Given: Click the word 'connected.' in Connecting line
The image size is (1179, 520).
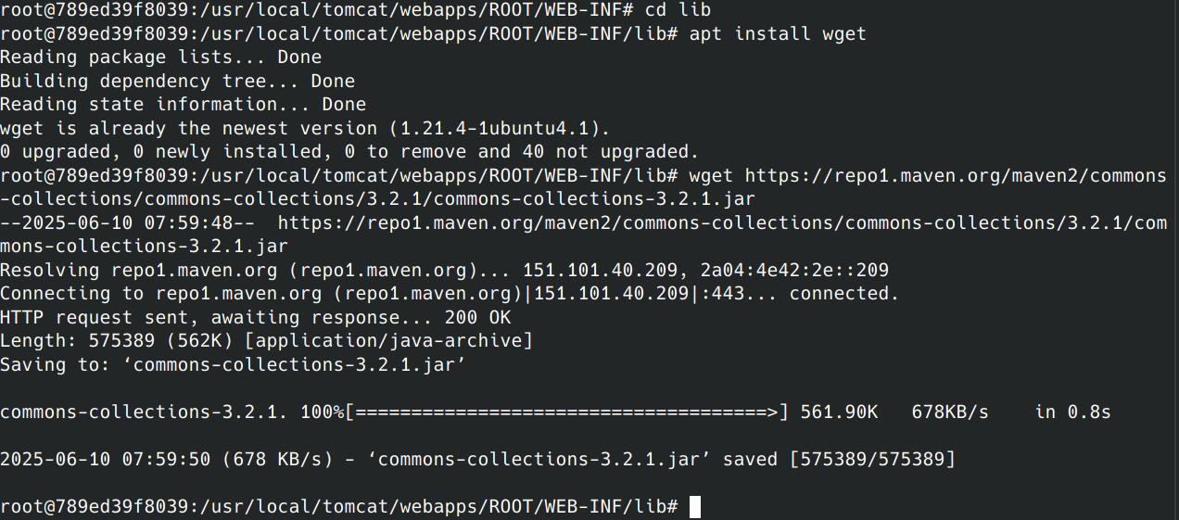Looking at the screenshot, I should [844, 294].
